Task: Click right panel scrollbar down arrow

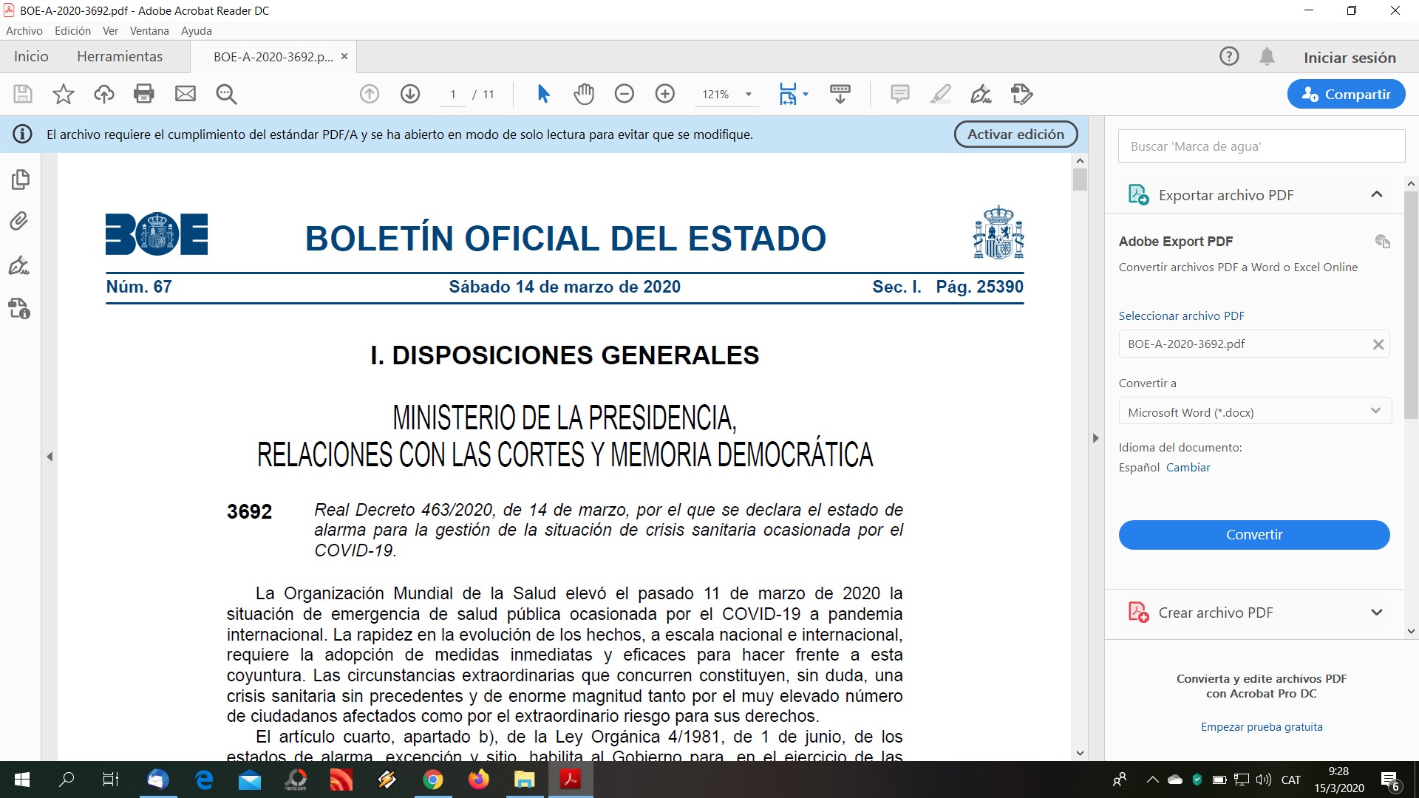Action: (1411, 632)
